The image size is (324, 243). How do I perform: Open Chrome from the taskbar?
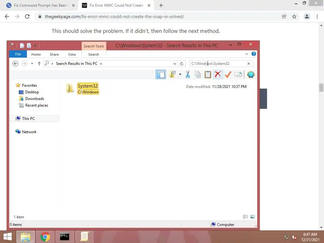click(45, 237)
